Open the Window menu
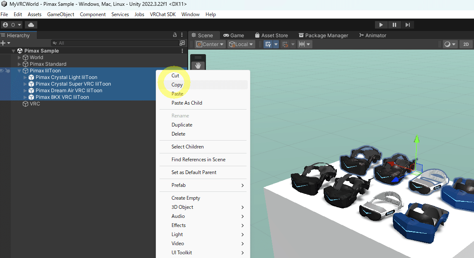The width and height of the screenshot is (474, 258). (x=191, y=14)
